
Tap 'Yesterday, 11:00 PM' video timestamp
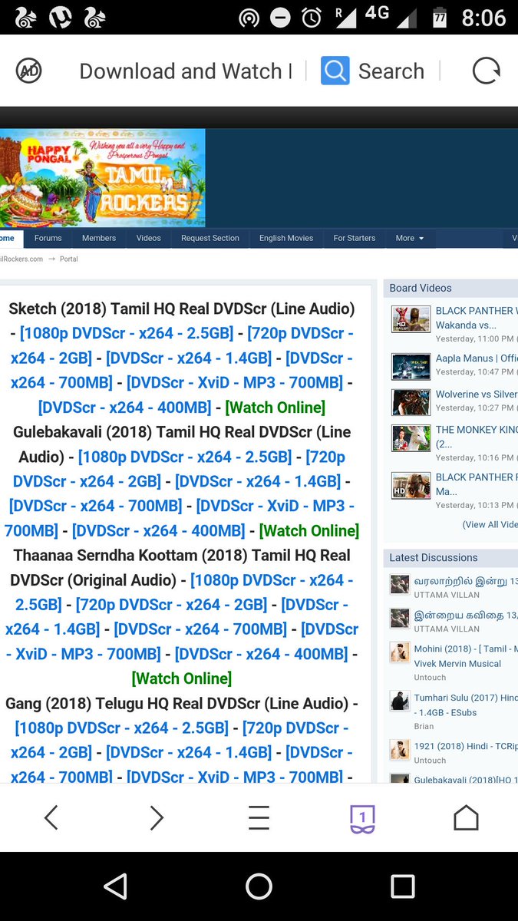477,338
